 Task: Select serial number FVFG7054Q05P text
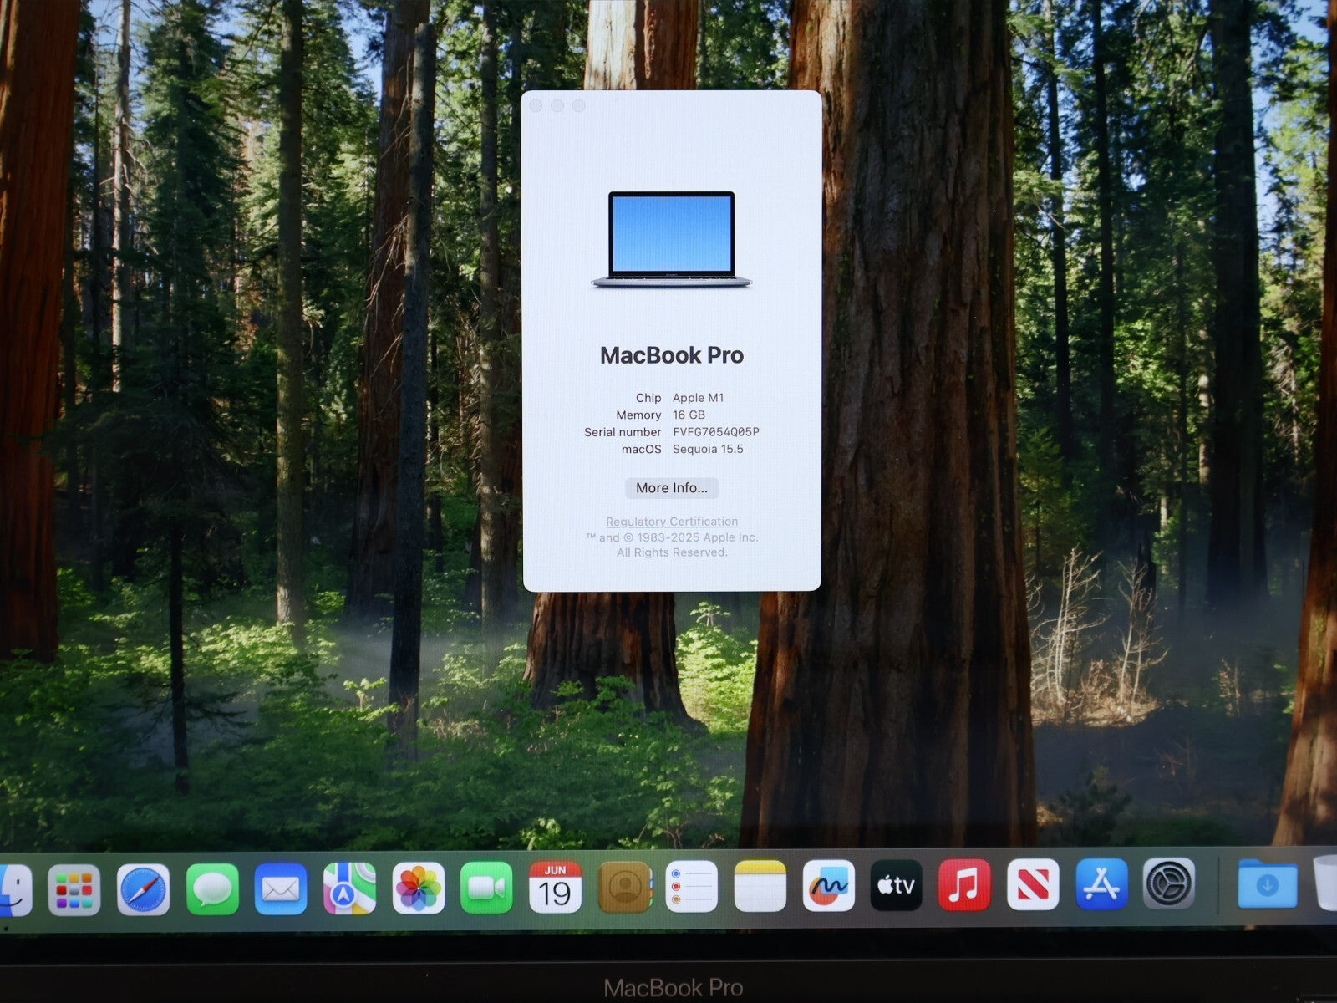[x=716, y=432]
